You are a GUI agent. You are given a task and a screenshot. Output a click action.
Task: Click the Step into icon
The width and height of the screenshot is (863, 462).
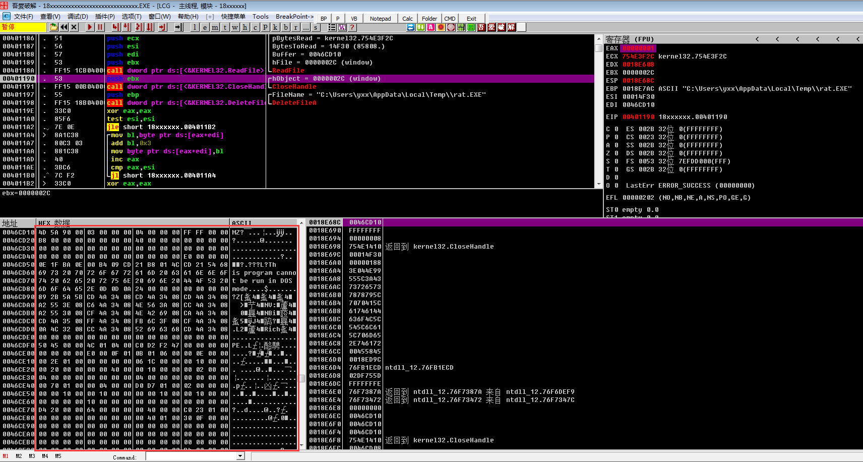click(x=116, y=27)
